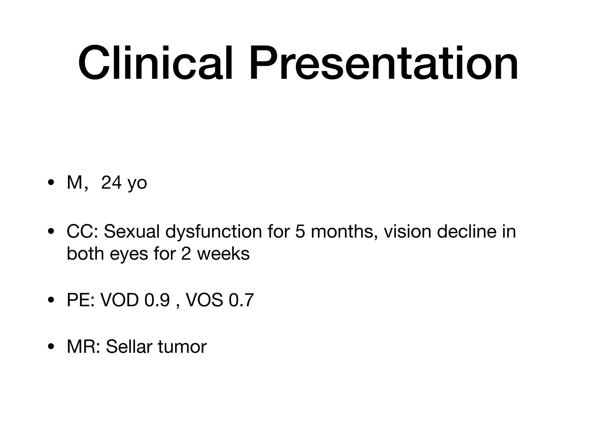Viewport: 597px width, 447px height.
Task: Click the letter "M" in first bullet
Action: (75, 182)
